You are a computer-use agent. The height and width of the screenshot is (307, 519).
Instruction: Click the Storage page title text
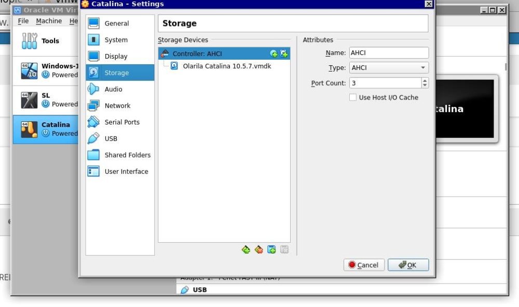tap(180, 23)
